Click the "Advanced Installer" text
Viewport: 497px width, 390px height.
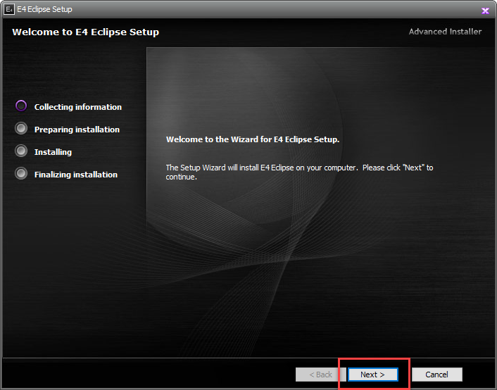pyautogui.click(x=445, y=32)
